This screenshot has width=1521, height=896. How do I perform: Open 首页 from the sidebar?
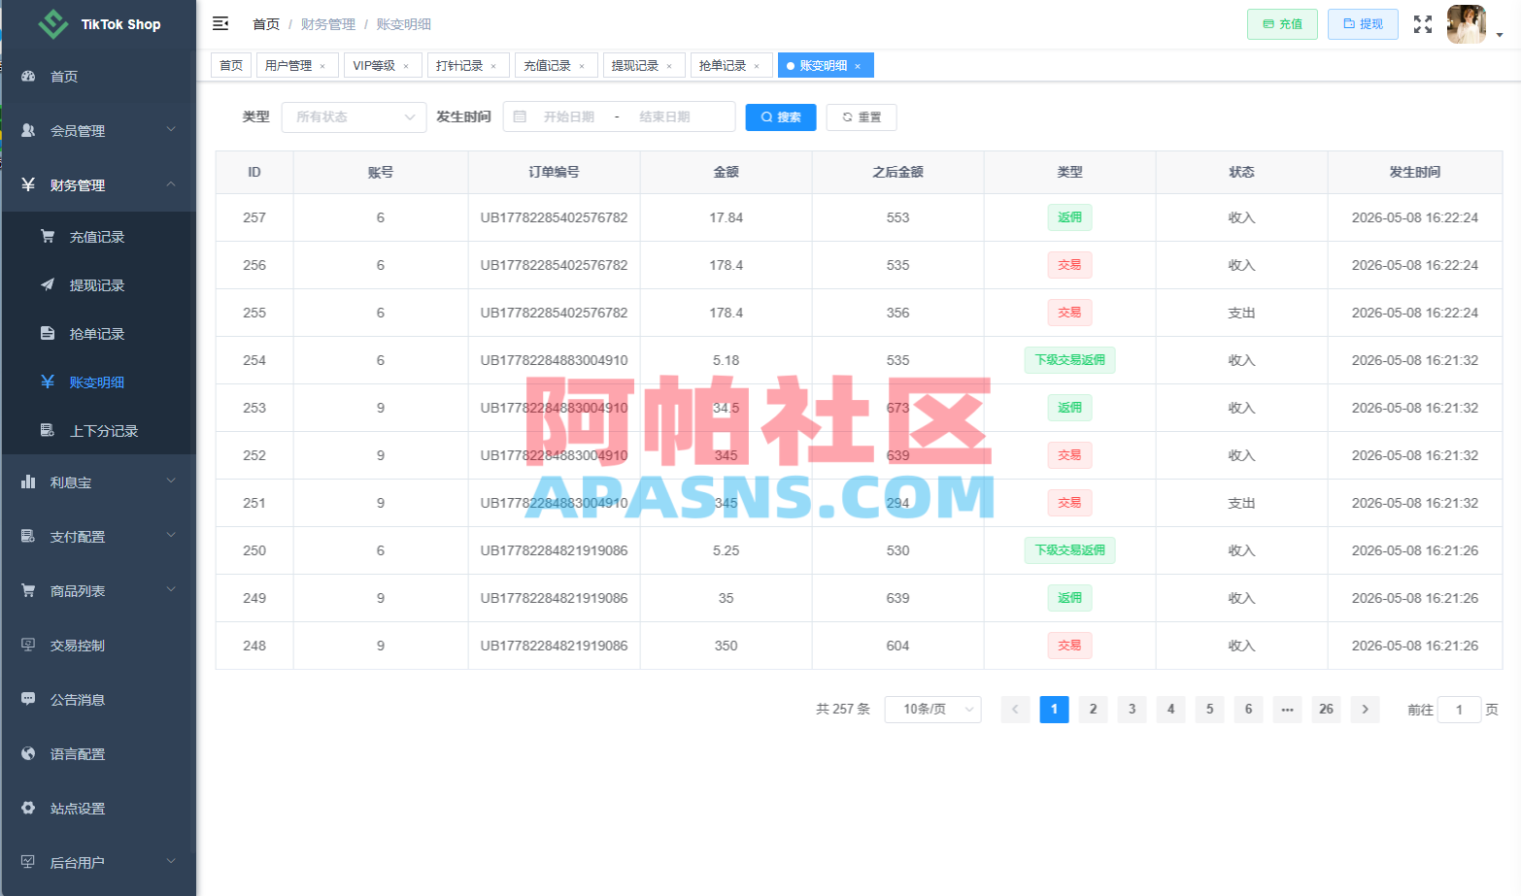pyautogui.click(x=99, y=76)
